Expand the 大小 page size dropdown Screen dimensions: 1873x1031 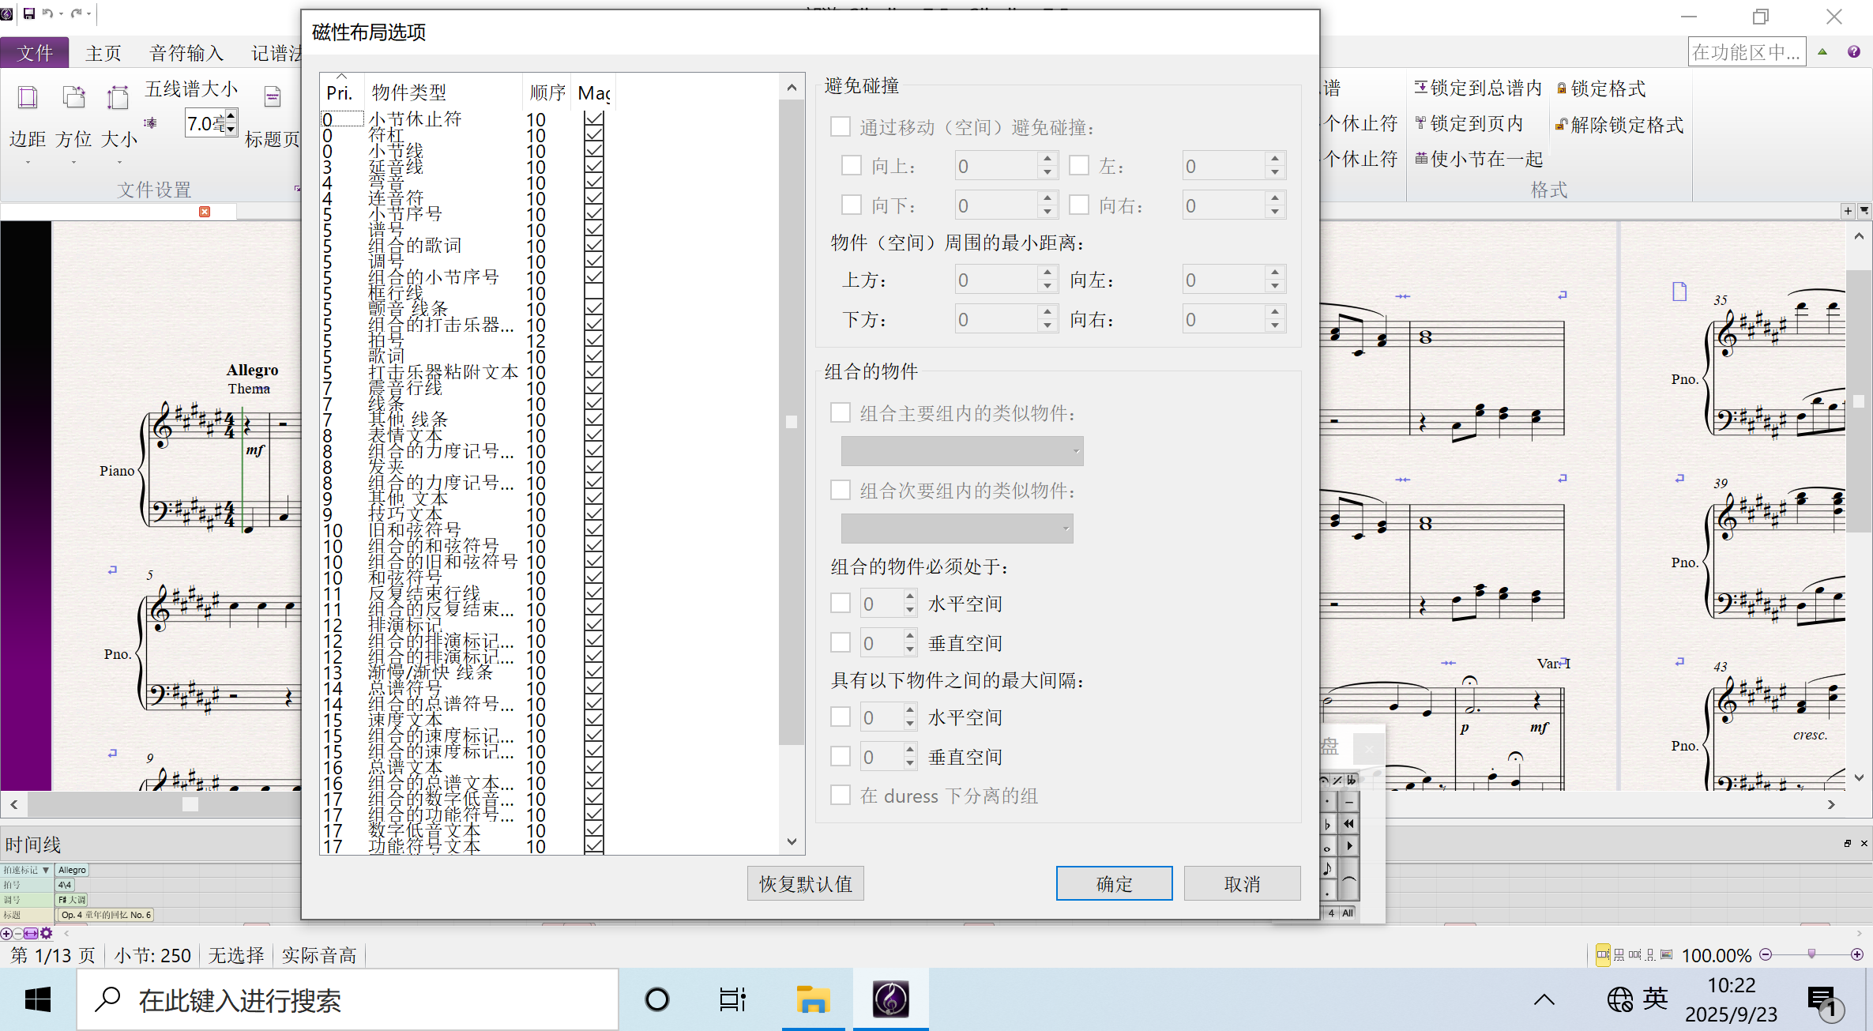coord(119,162)
